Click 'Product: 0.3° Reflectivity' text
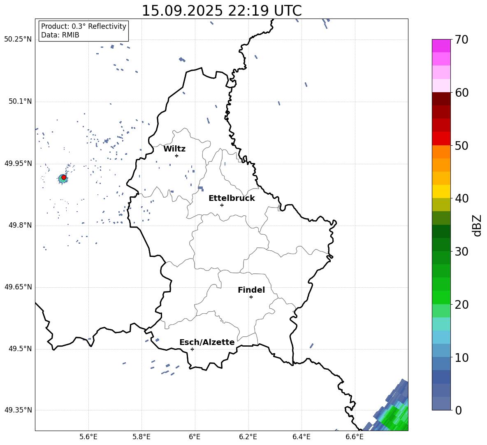 tap(83, 26)
